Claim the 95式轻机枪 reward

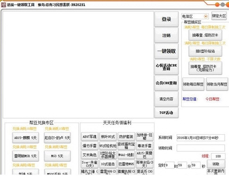click(x=108, y=146)
